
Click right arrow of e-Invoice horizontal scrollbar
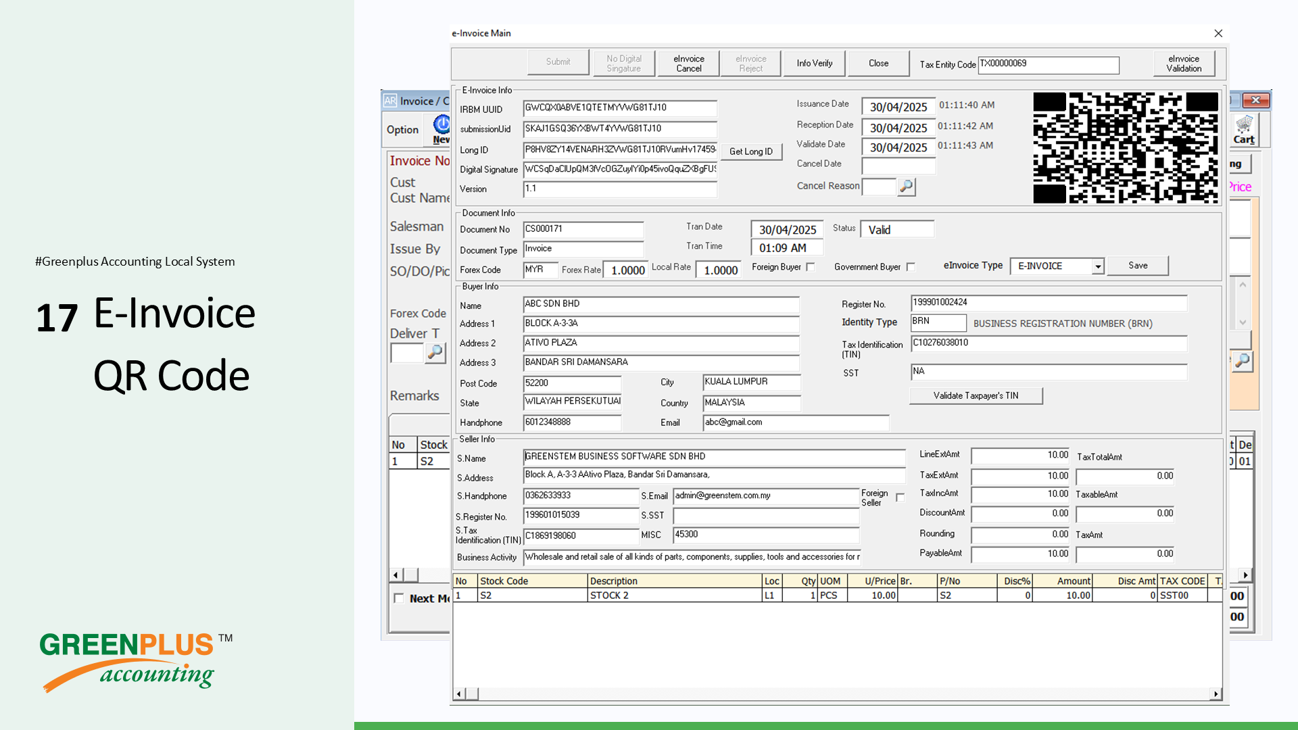(x=1216, y=693)
